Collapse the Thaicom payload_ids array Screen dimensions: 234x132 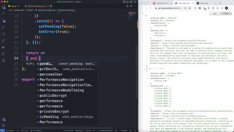click(148, 30)
